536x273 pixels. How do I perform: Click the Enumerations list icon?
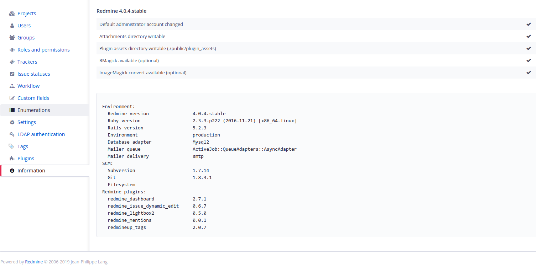pyautogui.click(x=12, y=110)
